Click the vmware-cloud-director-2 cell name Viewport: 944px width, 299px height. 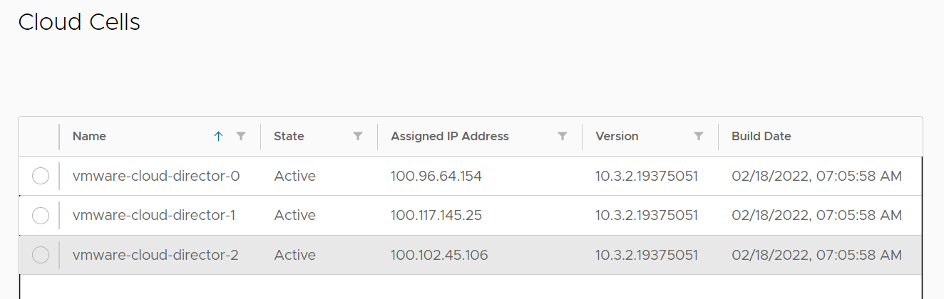pos(155,255)
